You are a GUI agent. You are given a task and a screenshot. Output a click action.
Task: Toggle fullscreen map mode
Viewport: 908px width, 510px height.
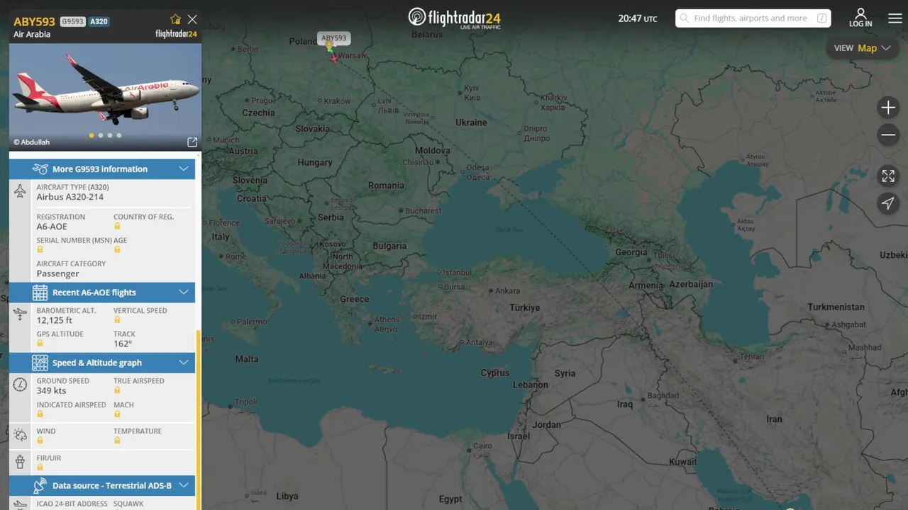tap(888, 176)
